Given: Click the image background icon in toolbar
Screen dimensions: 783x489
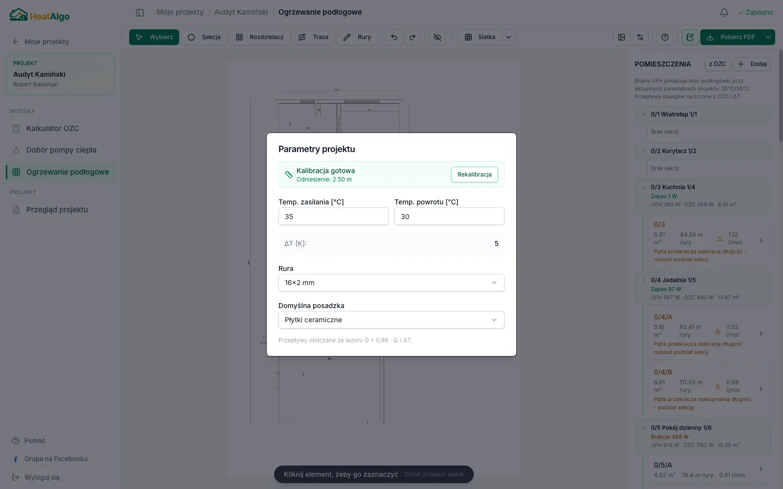Looking at the screenshot, I should pos(622,37).
